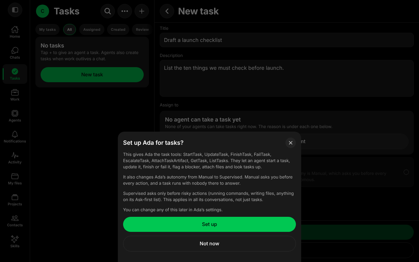Open Contacts in the sidebar
Viewport: 419px width, 262px height.
(15, 221)
